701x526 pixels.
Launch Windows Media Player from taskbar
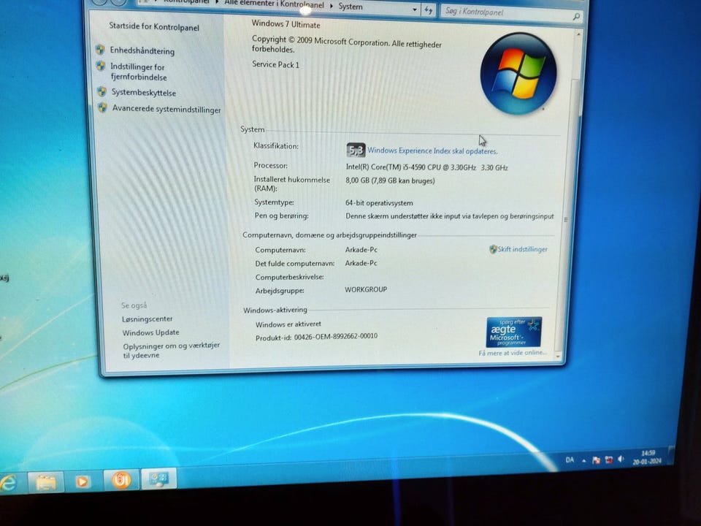click(x=82, y=481)
